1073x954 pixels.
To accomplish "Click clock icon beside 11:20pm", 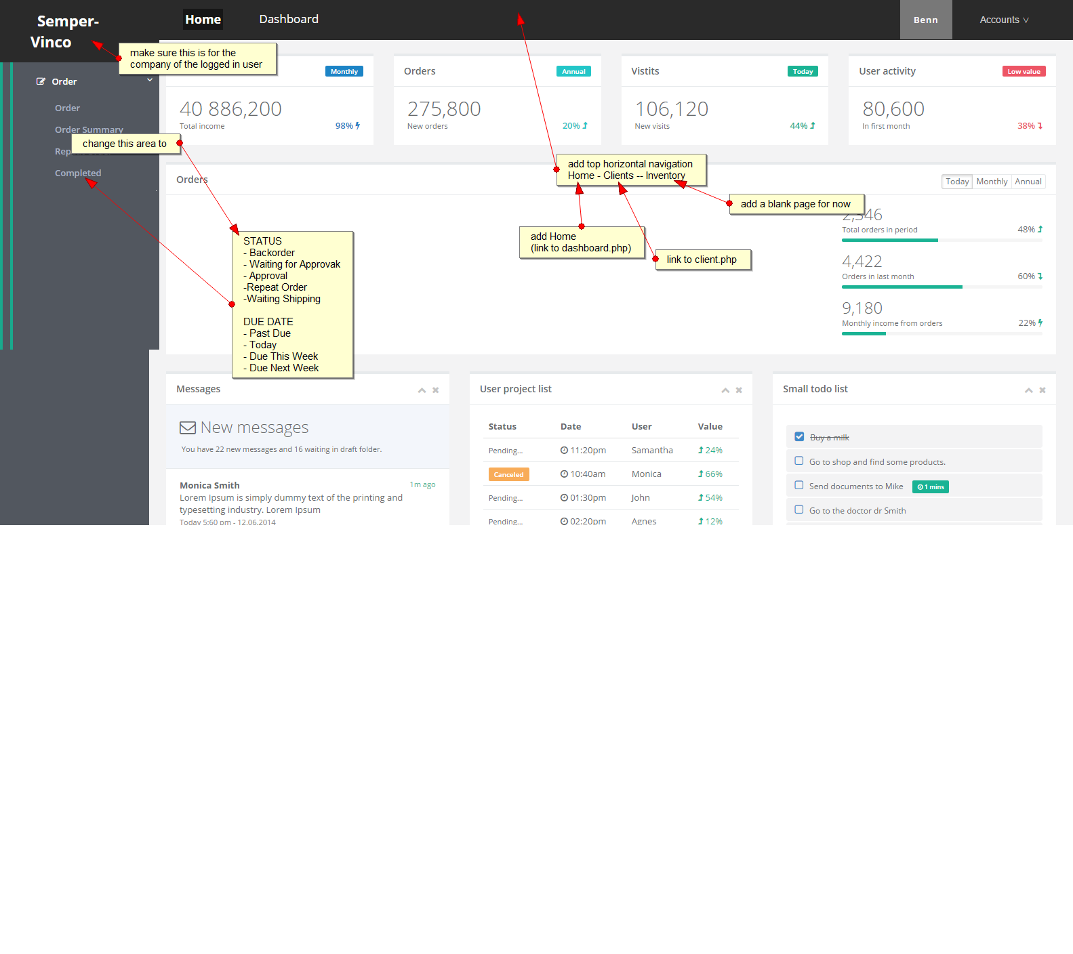I will click(x=564, y=450).
